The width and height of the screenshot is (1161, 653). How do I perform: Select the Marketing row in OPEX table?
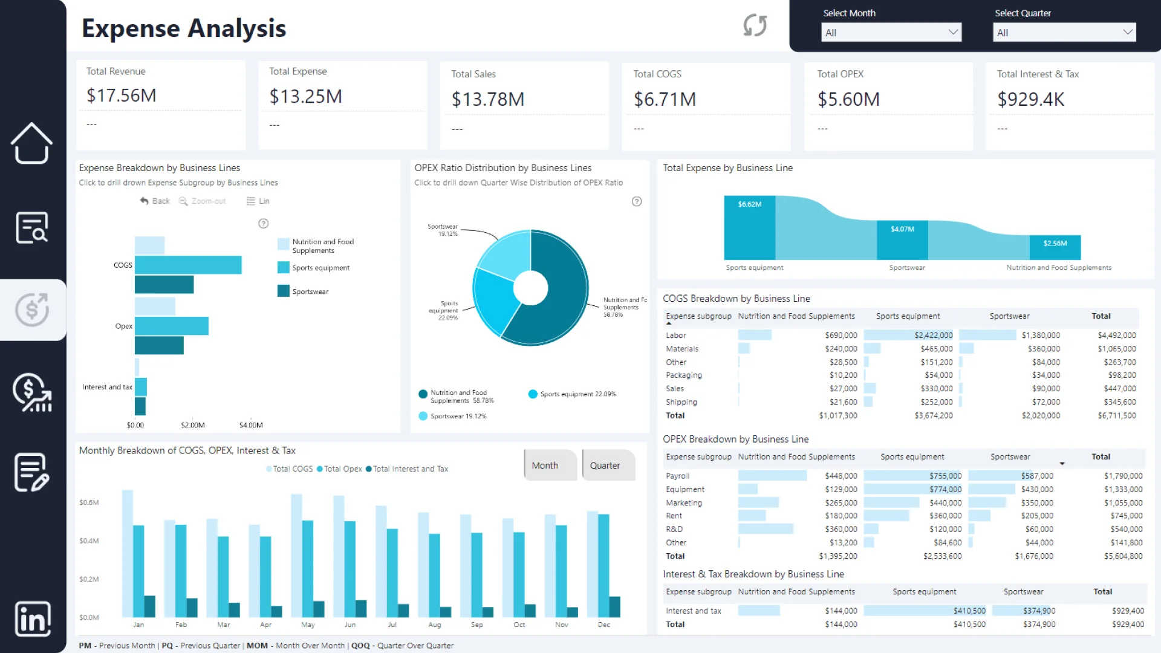click(x=904, y=502)
